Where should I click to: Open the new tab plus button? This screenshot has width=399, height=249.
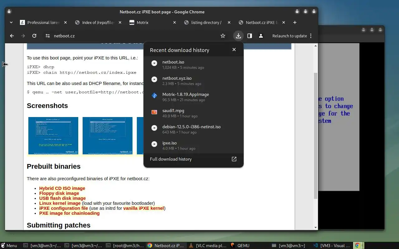pyautogui.click(x=295, y=22)
